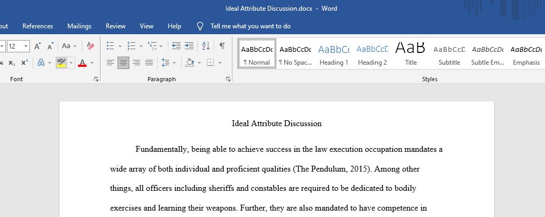Increase font size with Grow Font icon
The image size is (545, 217).
(37, 46)
